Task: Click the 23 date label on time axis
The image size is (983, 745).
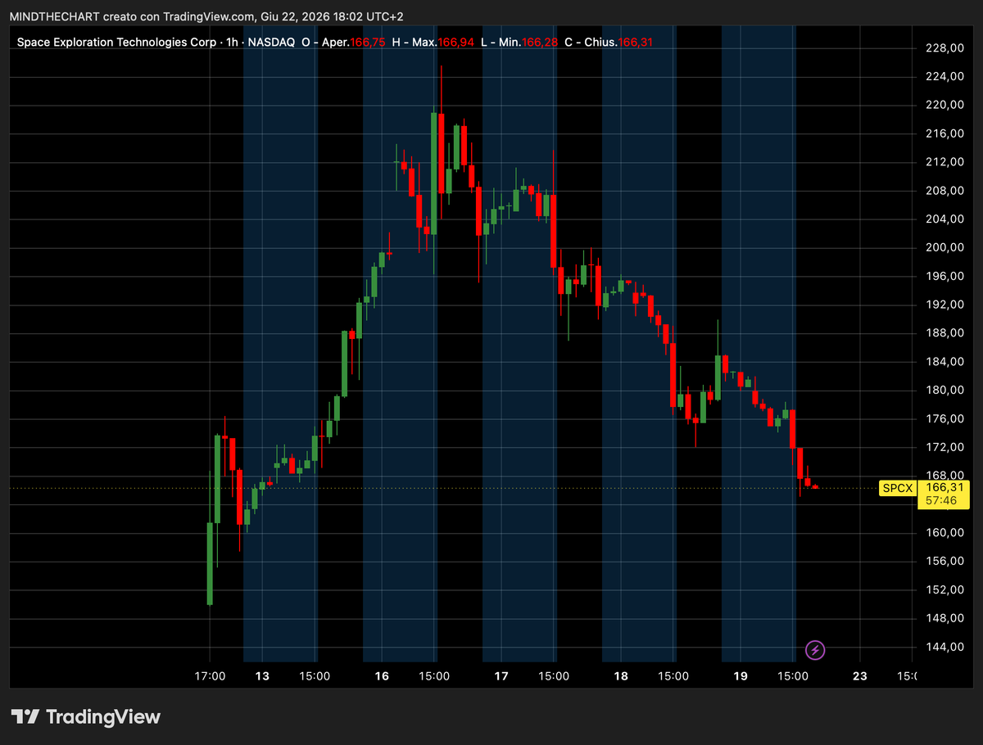Action: pyautogui.click(x=859, y=676)
